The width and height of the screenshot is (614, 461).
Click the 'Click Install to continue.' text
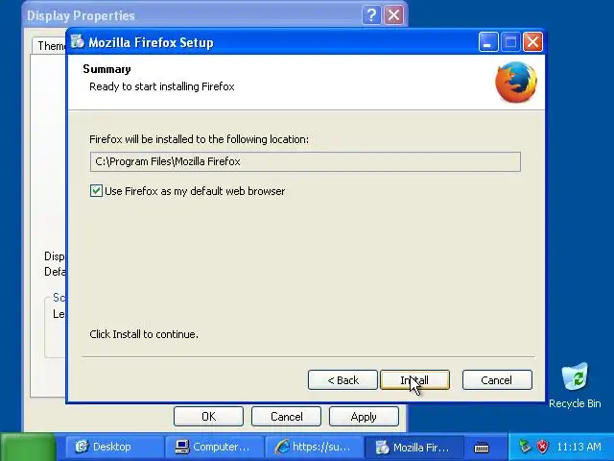click(144, 334)
